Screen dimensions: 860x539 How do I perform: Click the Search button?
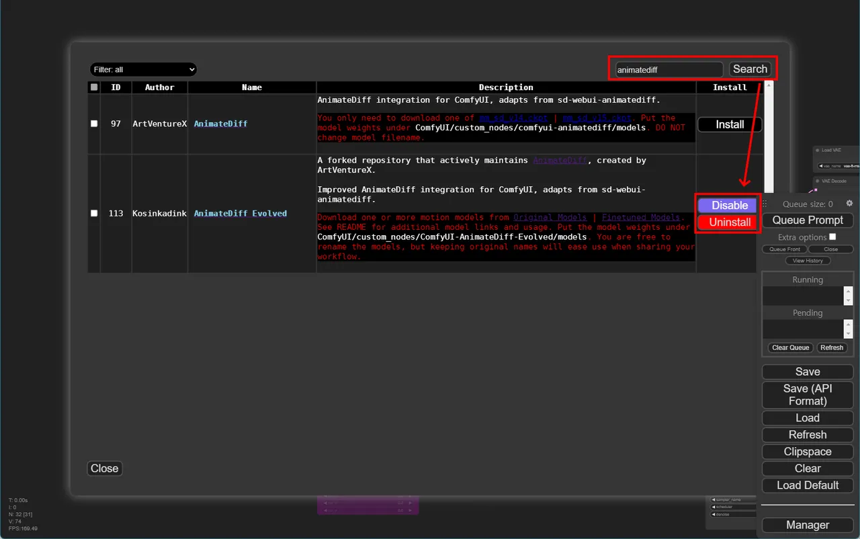(x=750, y=69)
